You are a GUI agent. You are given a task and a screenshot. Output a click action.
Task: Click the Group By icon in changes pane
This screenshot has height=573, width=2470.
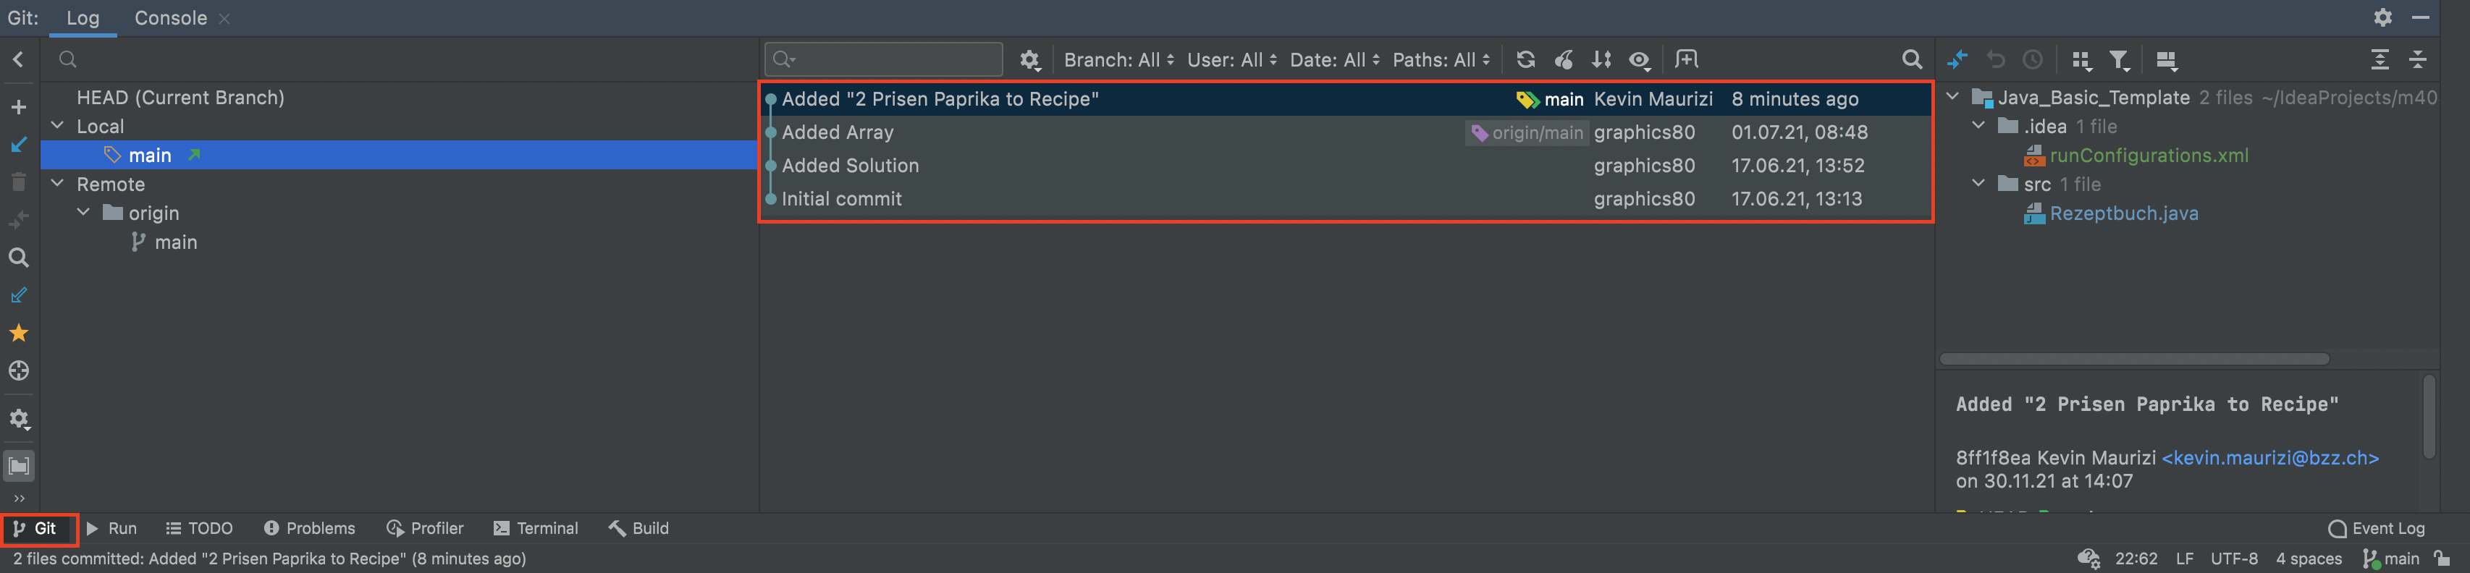pyautogui.click(x=2080, y=60)
